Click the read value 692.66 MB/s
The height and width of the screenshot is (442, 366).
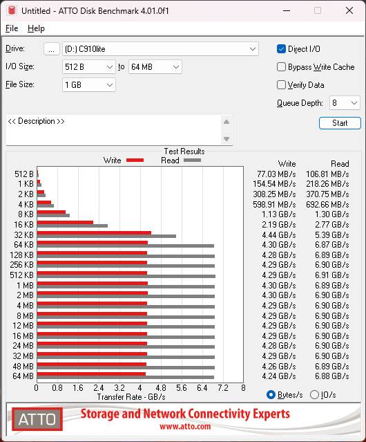point(327,204)
